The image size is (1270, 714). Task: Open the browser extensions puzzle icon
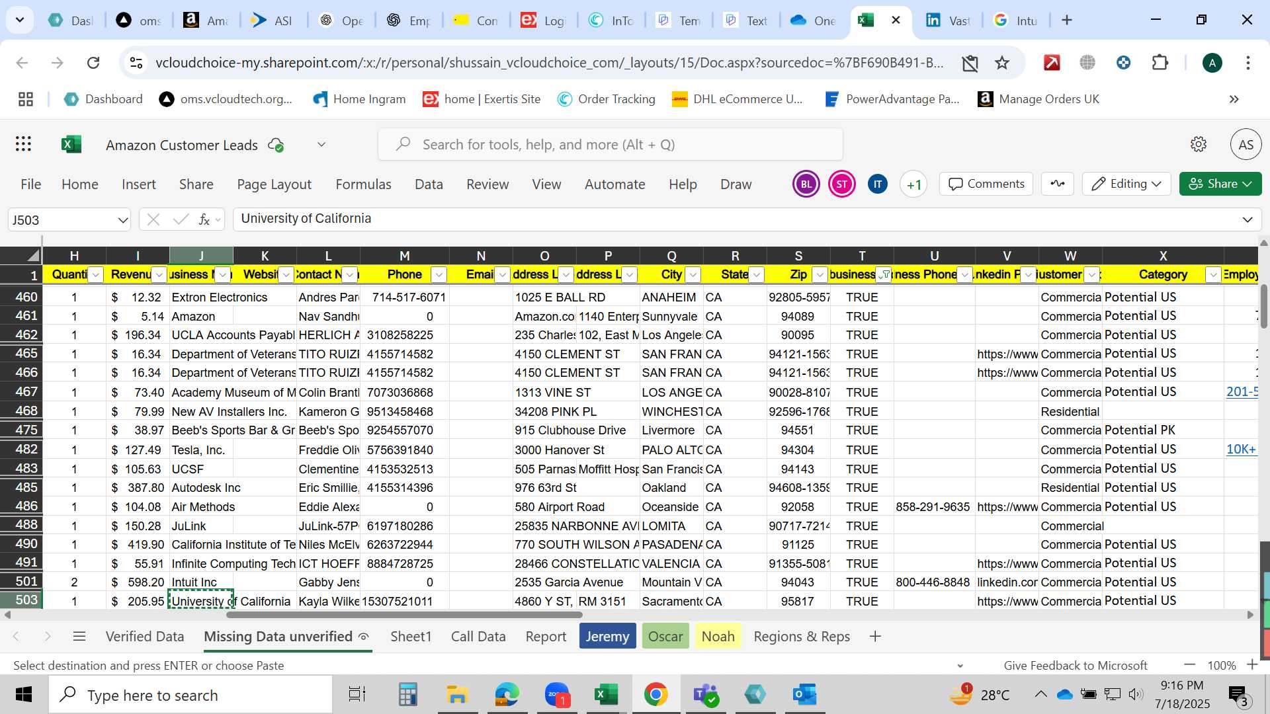1160,63
